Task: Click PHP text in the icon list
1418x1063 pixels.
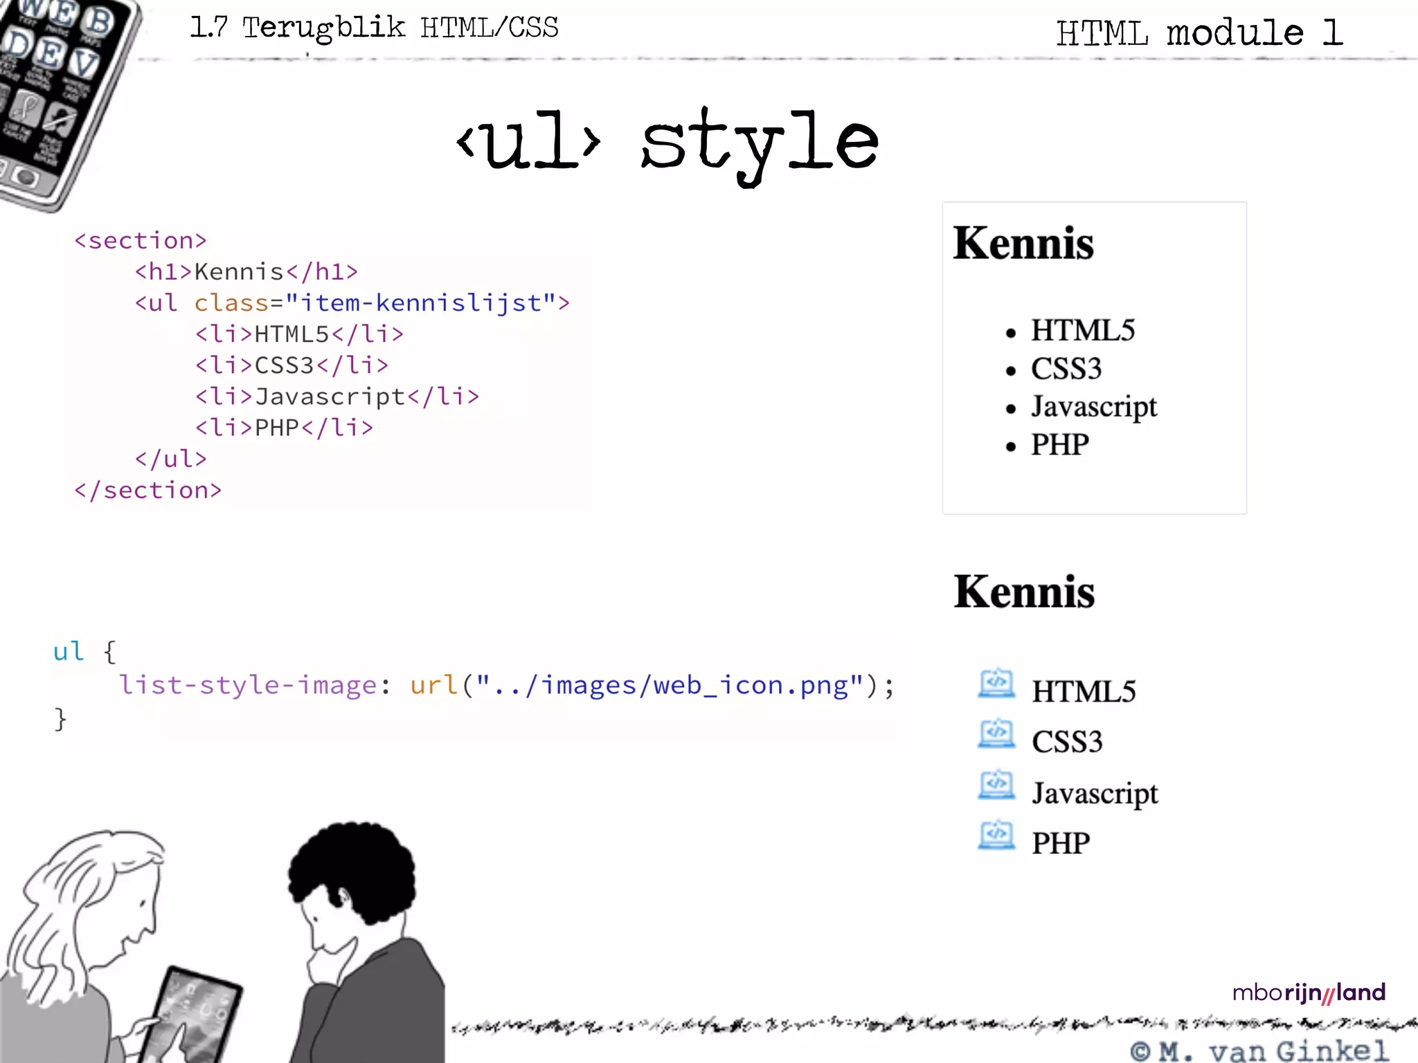Action: (x=1061, y=843)
